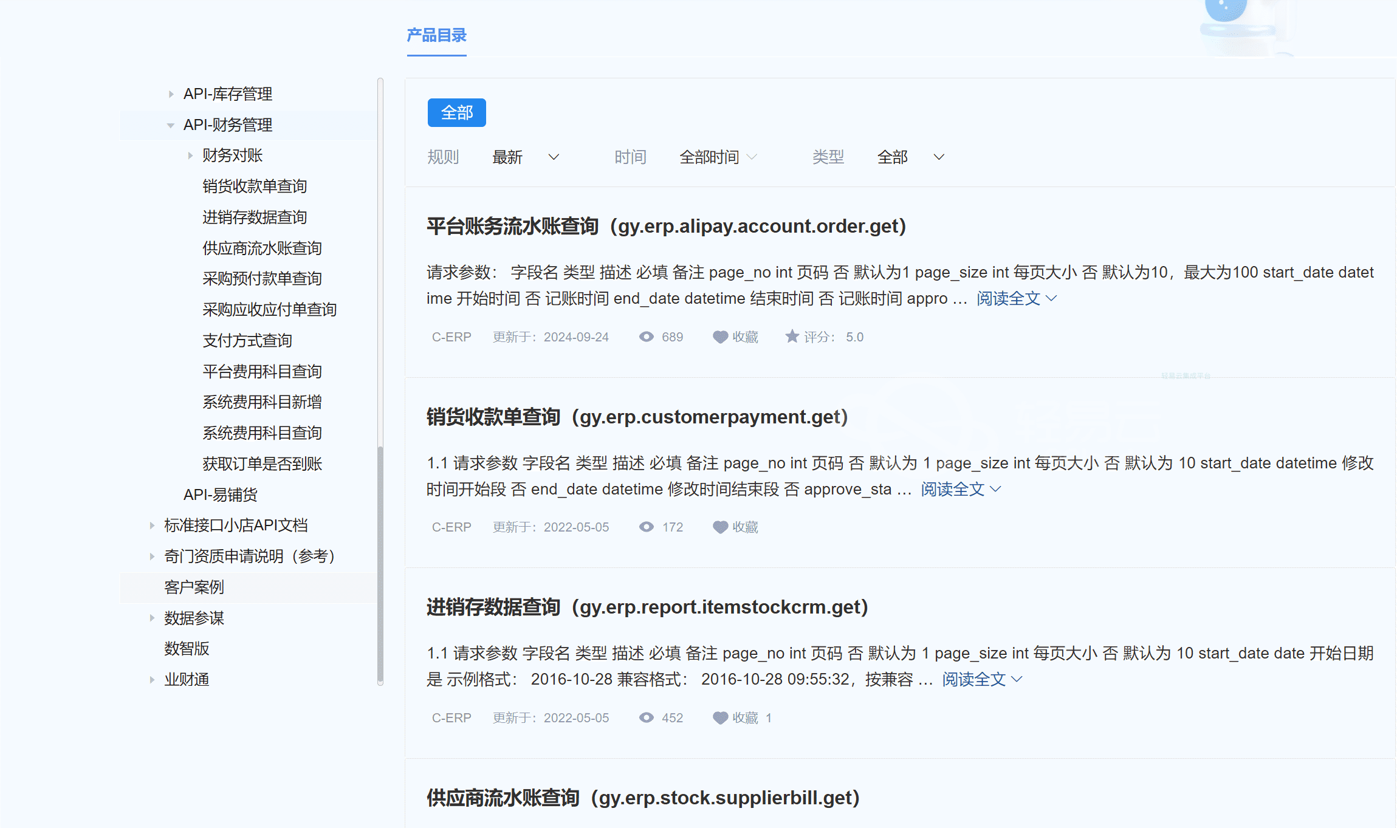Select 业财通 label in the sidebar
This screenshot has height=828, width=1397.
pos(187,680)
